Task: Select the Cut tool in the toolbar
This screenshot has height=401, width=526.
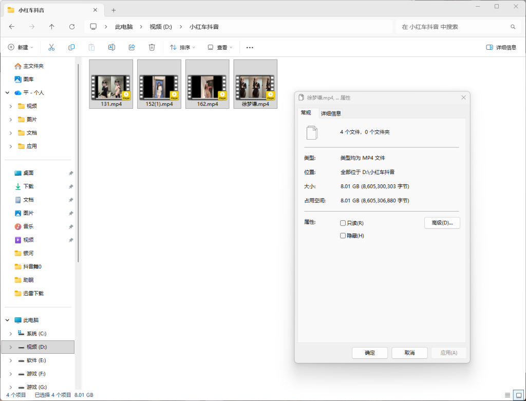Action: pos(51,47)
